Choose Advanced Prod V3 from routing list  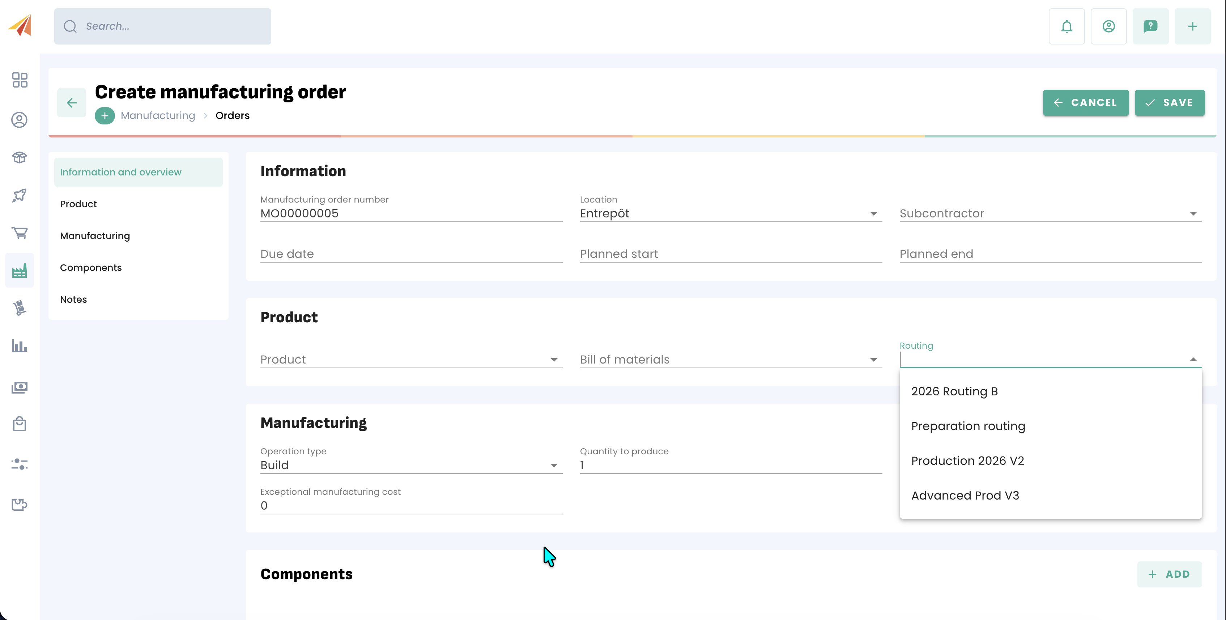[965, 495]
